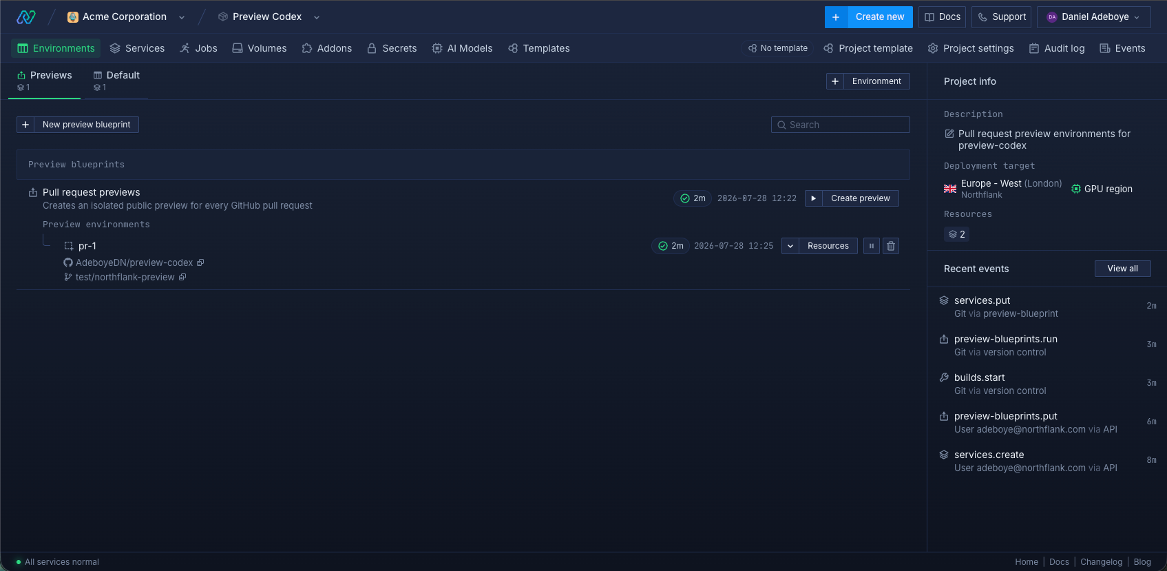Click View all recent events
The height and width of the screenshot is (571, 1167).
(x=1123, y=269)
